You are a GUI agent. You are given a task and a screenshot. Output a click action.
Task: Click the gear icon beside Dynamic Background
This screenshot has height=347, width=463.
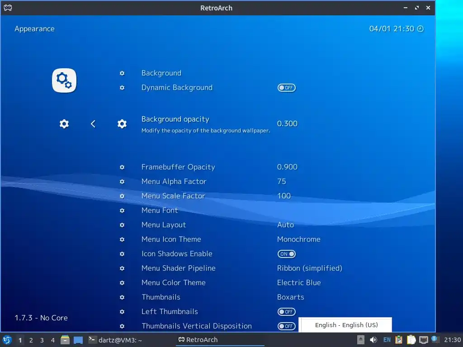(122, 88)
